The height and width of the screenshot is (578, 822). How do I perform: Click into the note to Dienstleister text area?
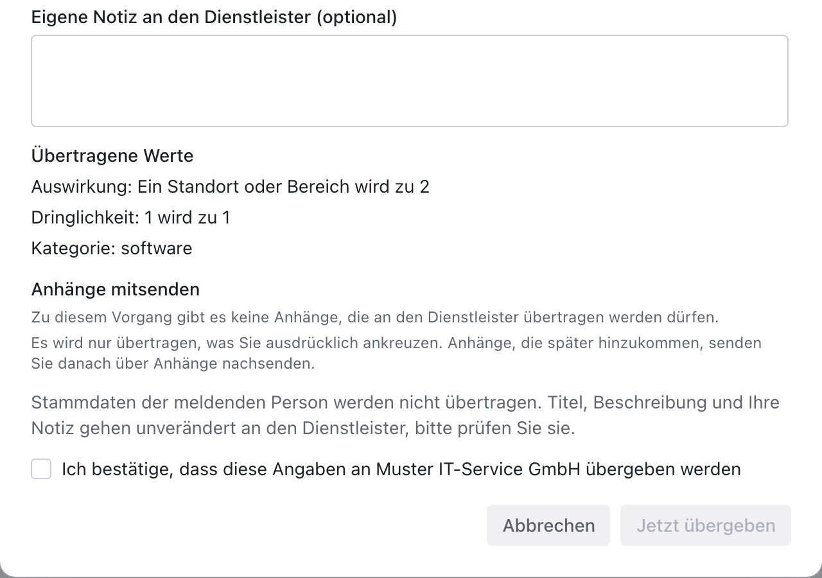pos(410,81)
